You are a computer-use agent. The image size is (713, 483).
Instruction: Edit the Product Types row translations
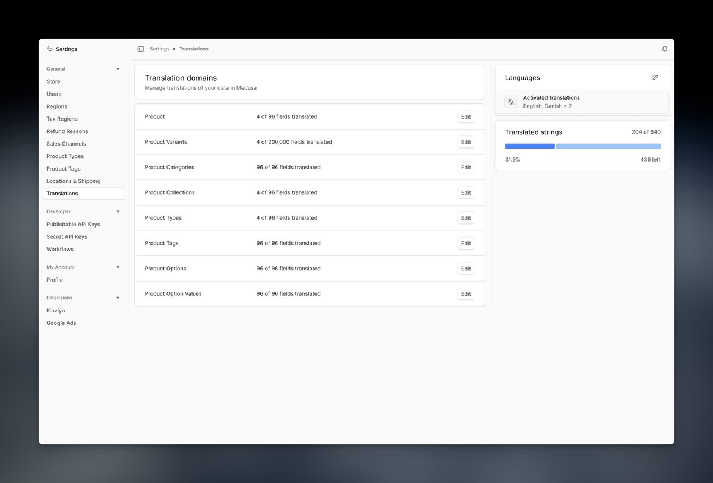[x=466, y=218]
